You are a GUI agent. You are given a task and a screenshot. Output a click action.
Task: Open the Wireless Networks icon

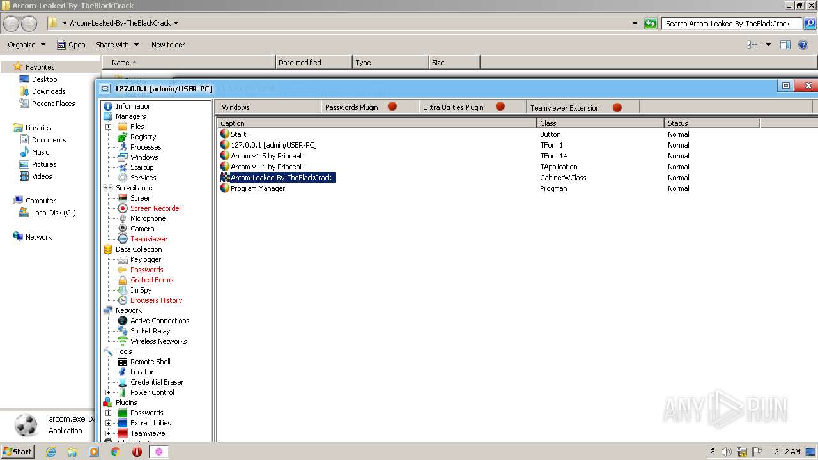click(x=123, y=341)
